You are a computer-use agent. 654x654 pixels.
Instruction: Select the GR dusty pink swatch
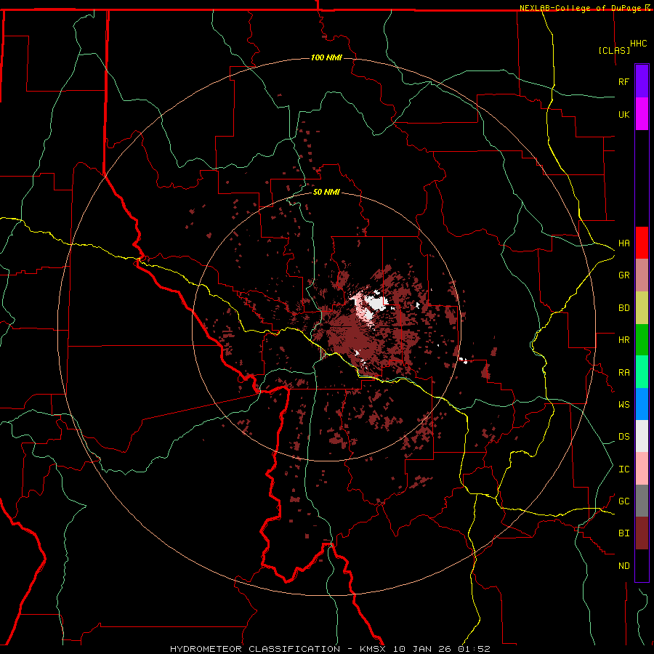pyautogui.click(x=642, y=275)
